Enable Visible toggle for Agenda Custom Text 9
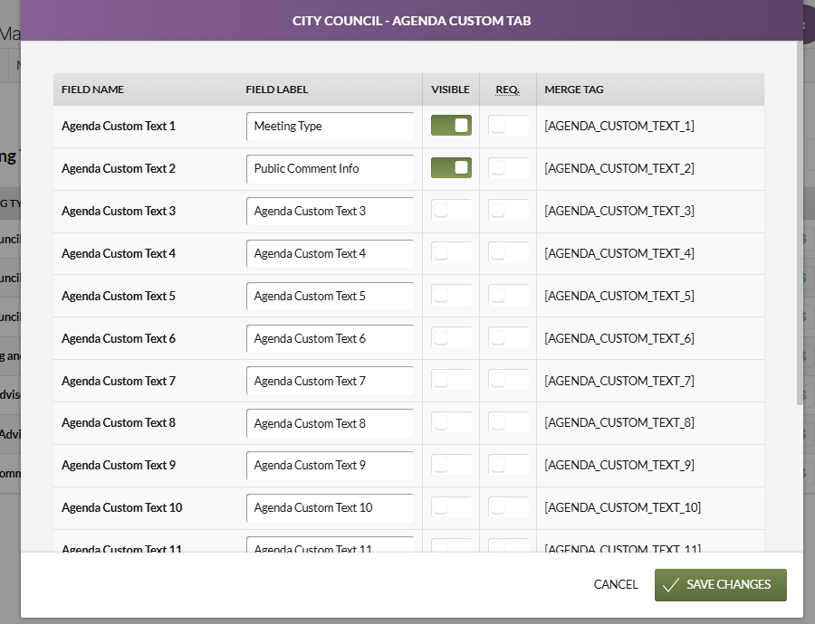This screenshot has width=815, height=624. 451,466
